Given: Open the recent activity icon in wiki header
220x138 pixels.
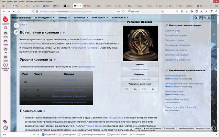Looking at the screenshot, I should 205,18.
